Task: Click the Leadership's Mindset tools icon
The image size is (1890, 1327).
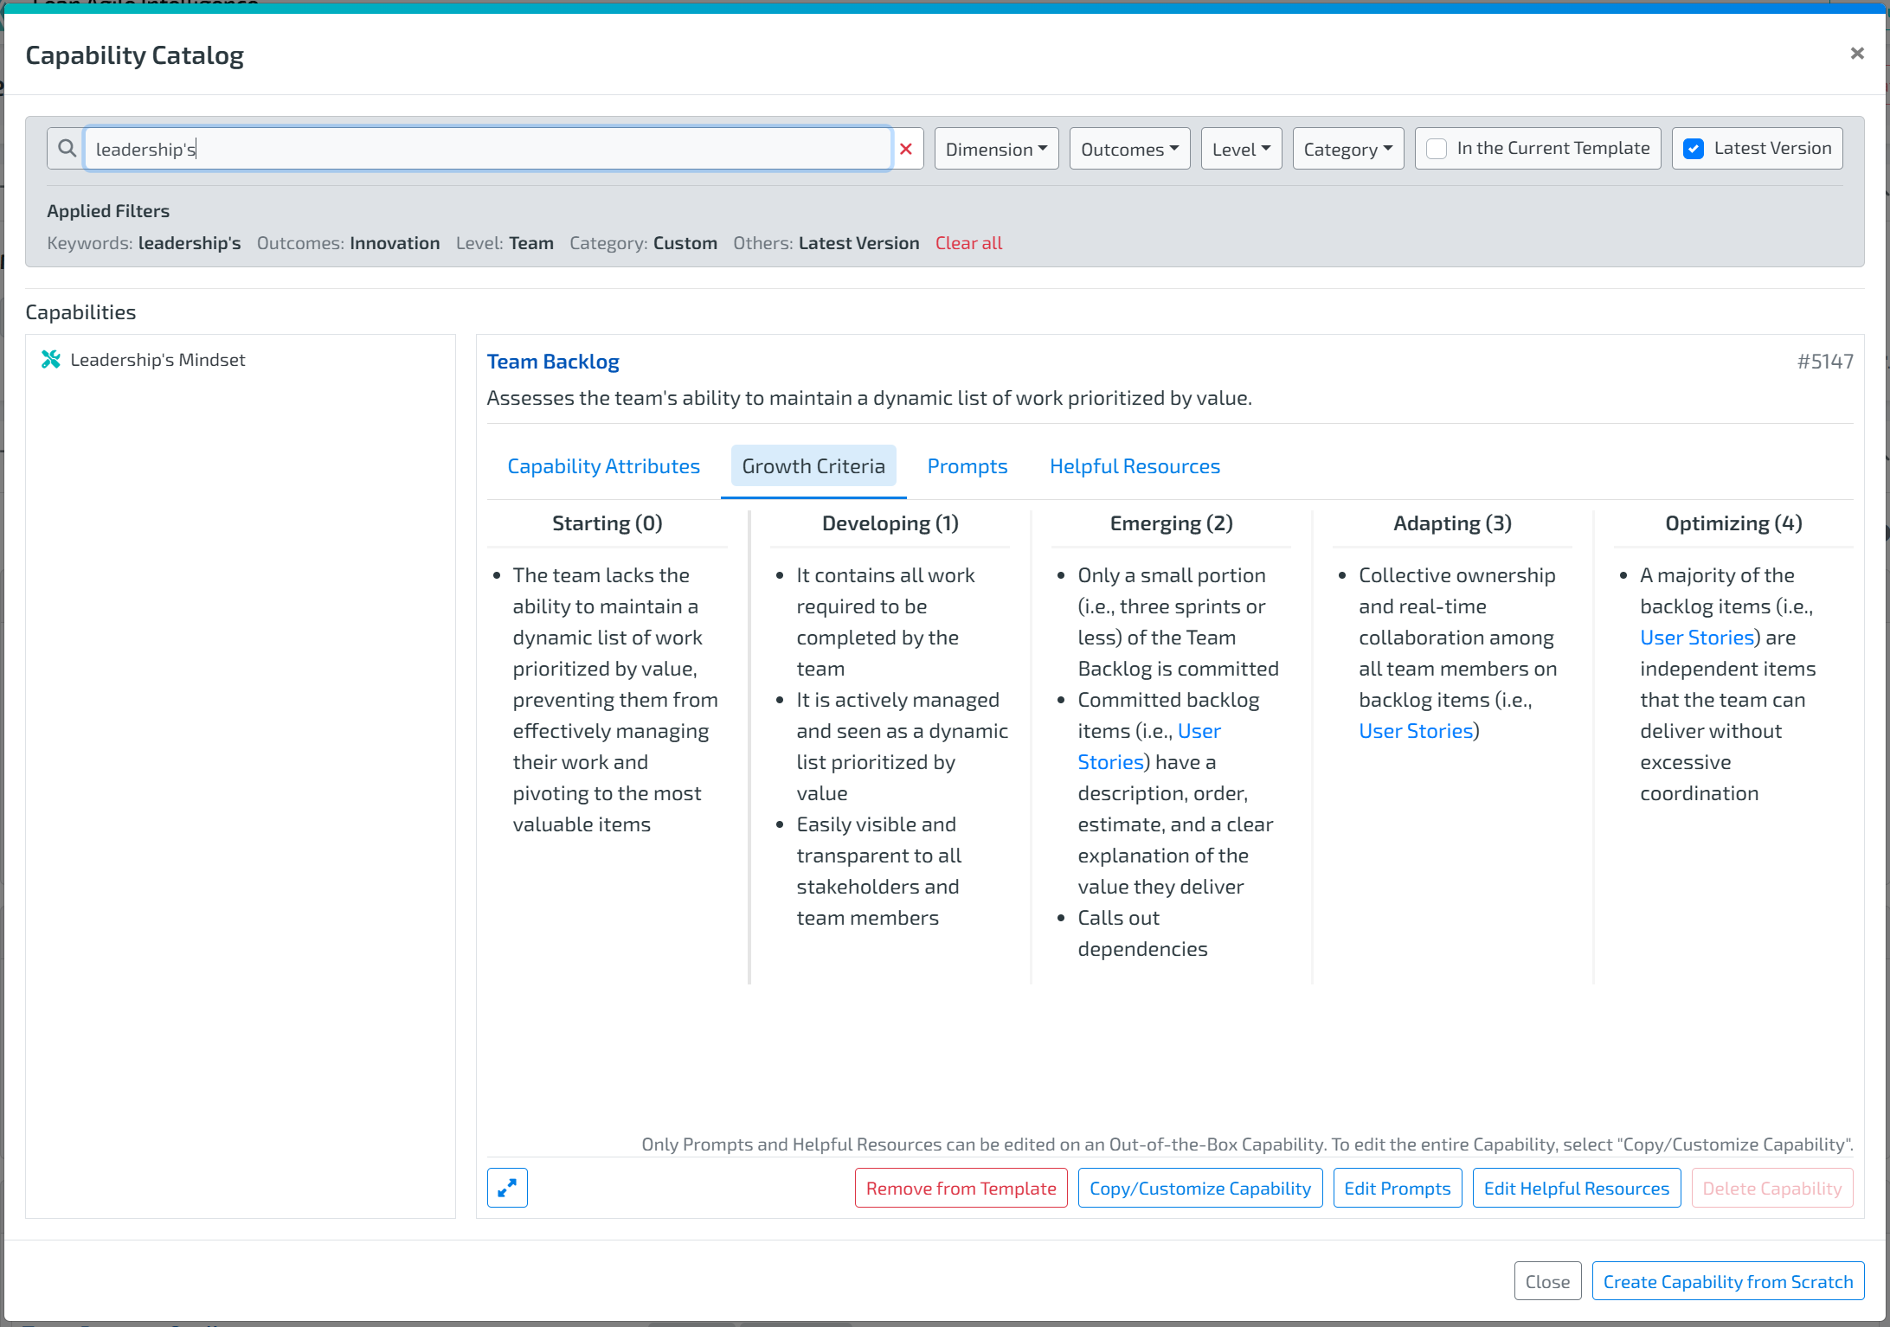Action: point(51,359)
